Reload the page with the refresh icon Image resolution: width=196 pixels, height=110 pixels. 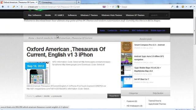click(x=113, y=7)
